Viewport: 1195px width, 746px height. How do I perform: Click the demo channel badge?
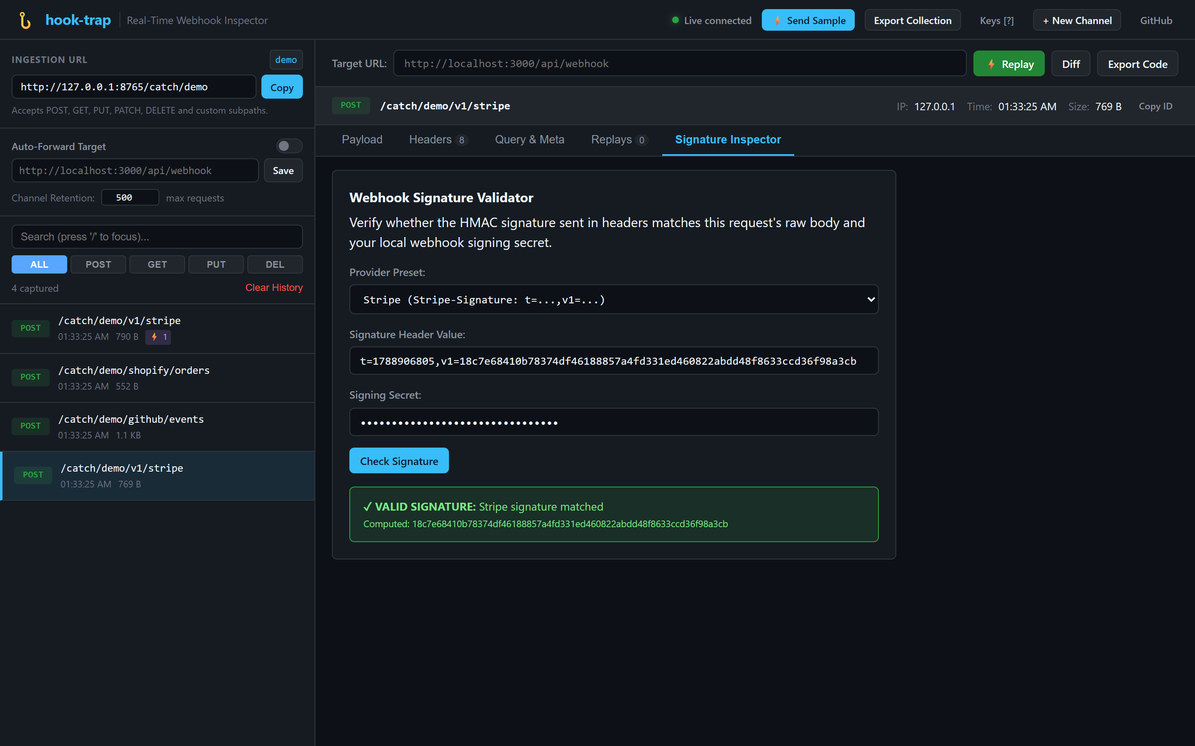click(286, 59)
